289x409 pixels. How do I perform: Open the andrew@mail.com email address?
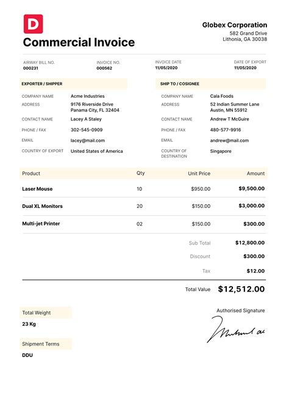tap(229, 141)
